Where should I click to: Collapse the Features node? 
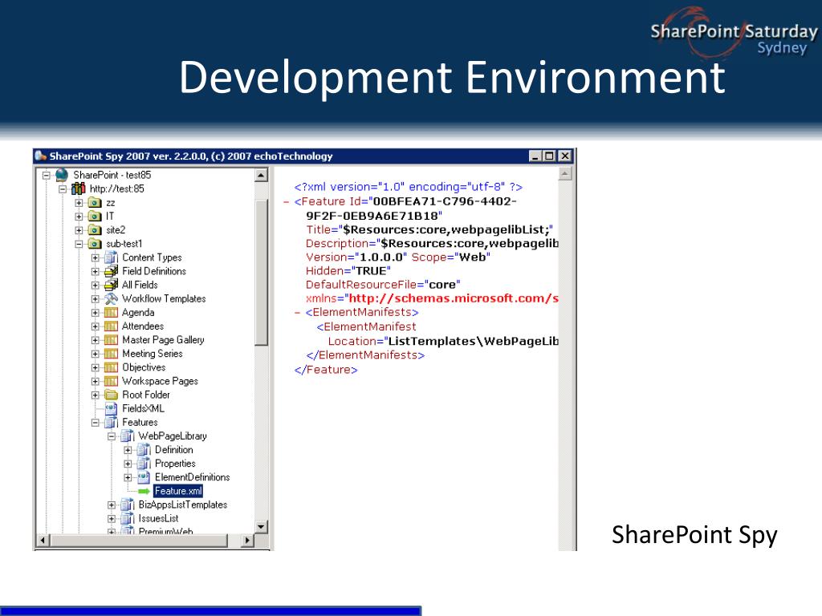pos(95,423)
